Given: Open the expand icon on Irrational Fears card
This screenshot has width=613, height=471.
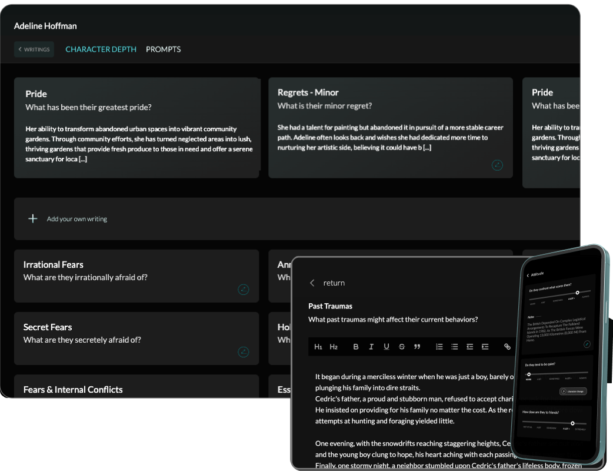Looking at the screenshot, I should 243,290.
